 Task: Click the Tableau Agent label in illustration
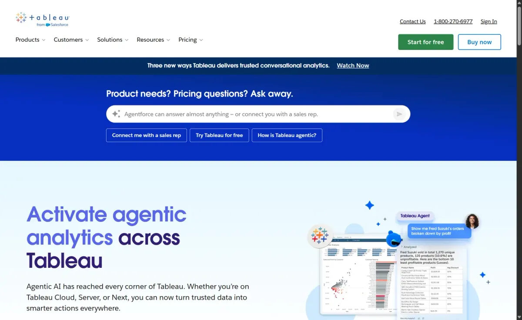tap(415, 216)
